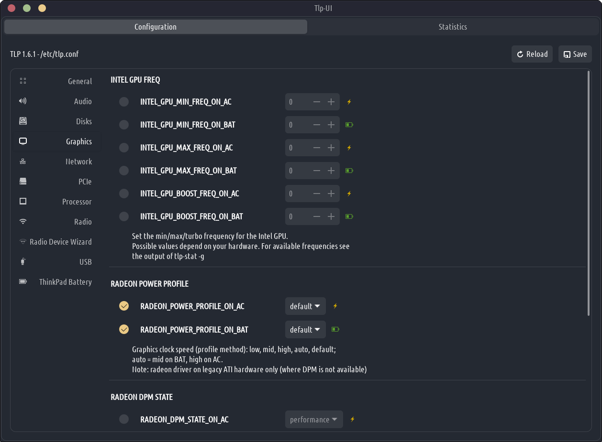Viewport: 602px width, 442px height.
Task: Enable INTEL_GPU_MIN_FREQ_ON_AC setting toggle
Action: 124,102
